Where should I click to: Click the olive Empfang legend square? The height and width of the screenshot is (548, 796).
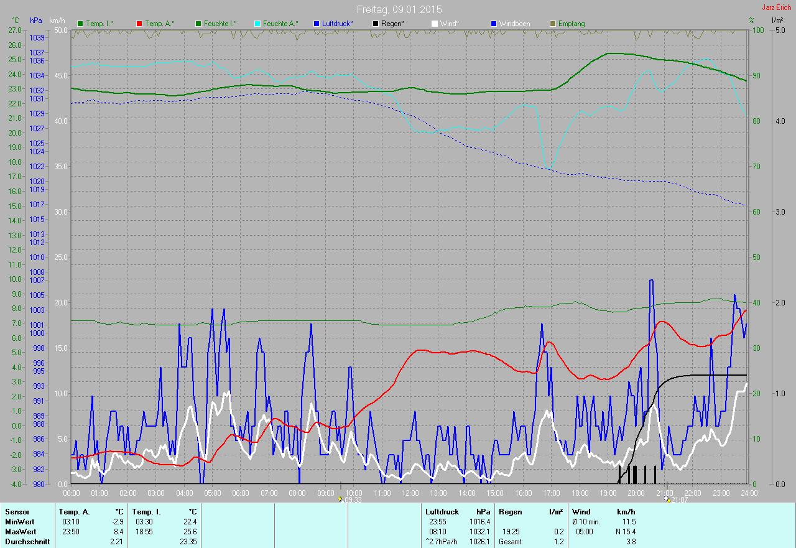[553, 24]
